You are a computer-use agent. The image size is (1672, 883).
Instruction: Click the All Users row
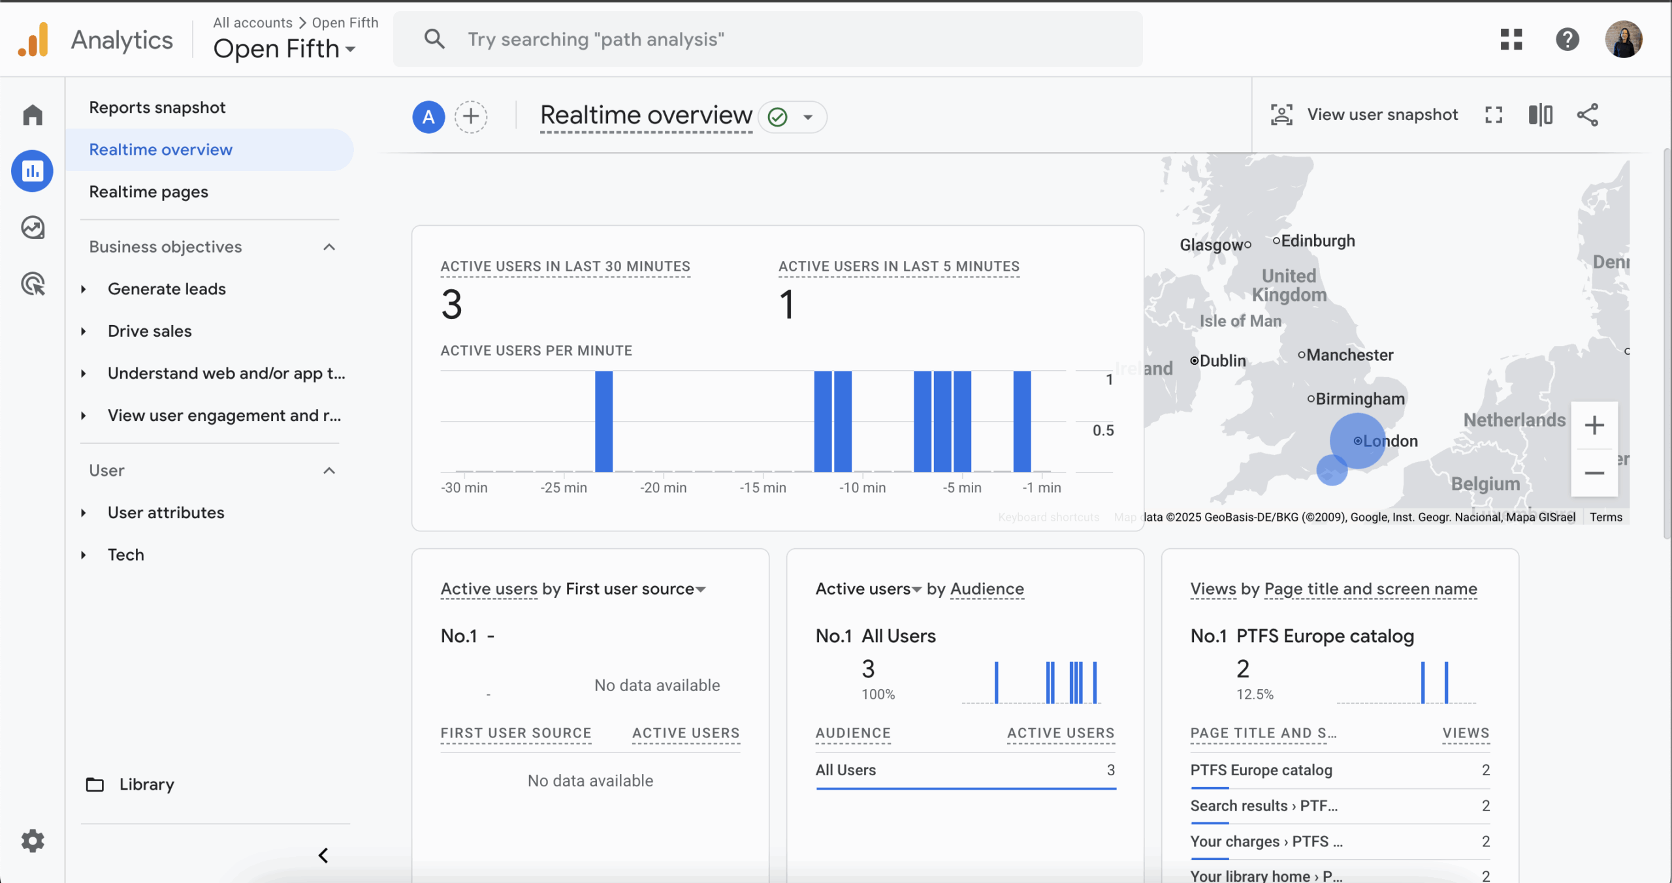(x=965, y=770)
